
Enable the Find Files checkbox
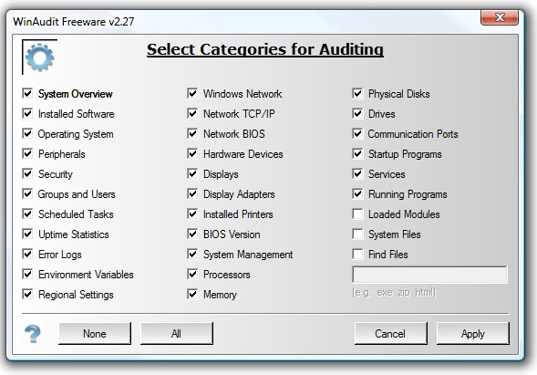click(357, 254)
